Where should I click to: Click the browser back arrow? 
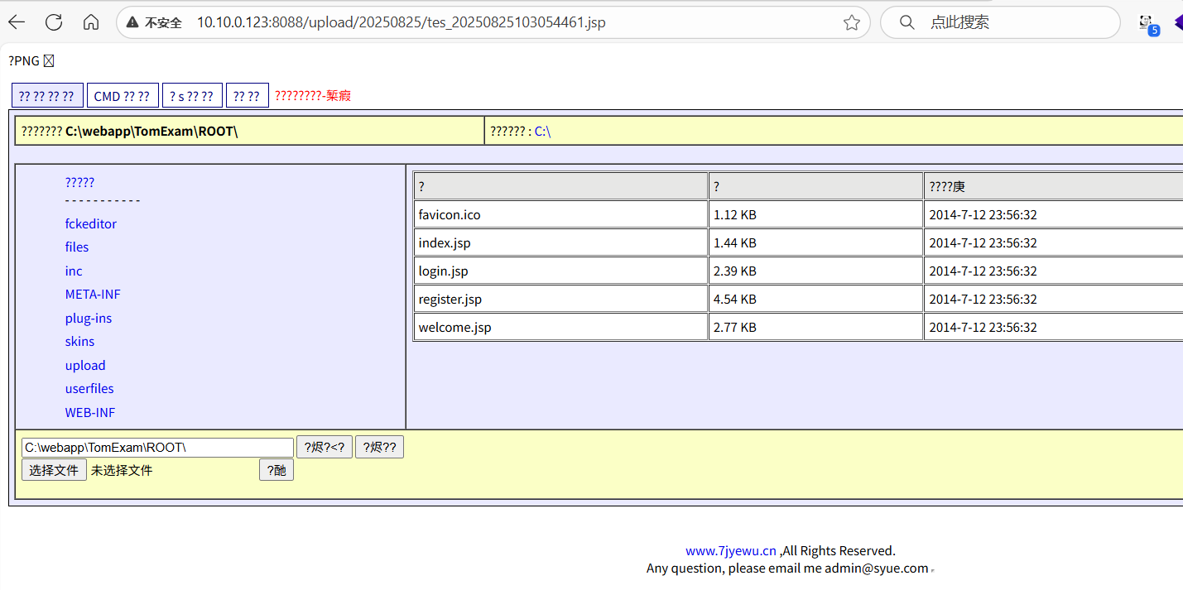tap(17, 22)
